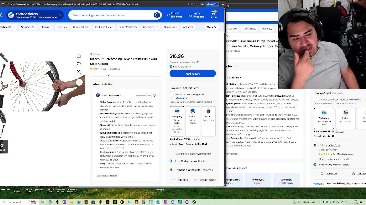Open Pharmacy tab in right window
Image resolution: width=366 pixels, height=205 pixels.
tap(267, 29)
